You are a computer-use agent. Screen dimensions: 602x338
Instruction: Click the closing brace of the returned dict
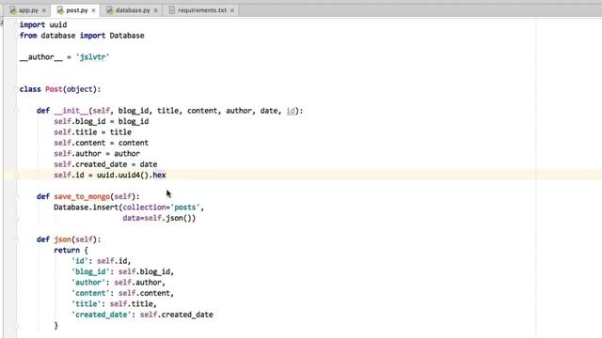coord(56,325)
